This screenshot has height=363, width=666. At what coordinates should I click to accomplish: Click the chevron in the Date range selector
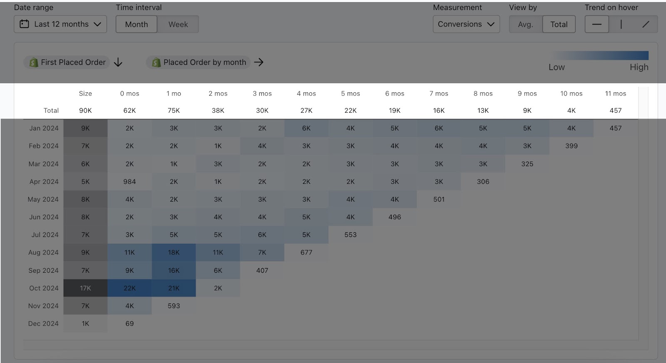97,24
